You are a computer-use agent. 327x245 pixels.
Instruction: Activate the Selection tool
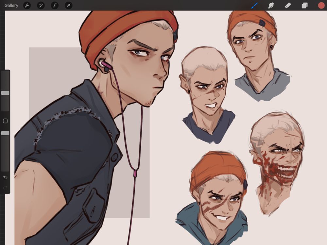[x=55, y=6]
